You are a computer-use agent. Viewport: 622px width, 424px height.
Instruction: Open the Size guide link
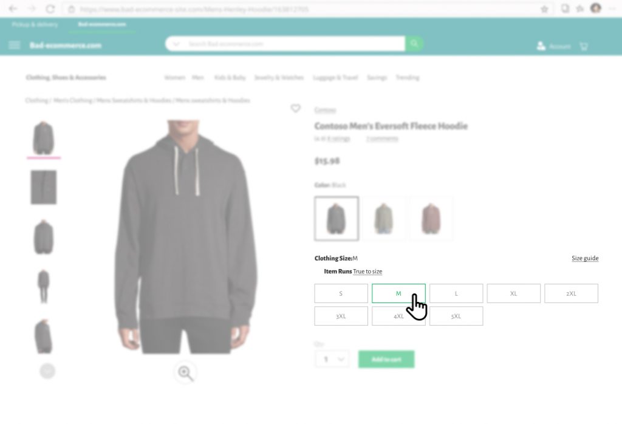click(x=585, y=258)
